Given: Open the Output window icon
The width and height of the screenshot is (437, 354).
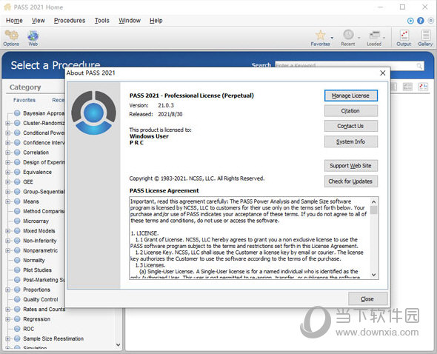Looking at the screenshot, I should click(404, 38).
